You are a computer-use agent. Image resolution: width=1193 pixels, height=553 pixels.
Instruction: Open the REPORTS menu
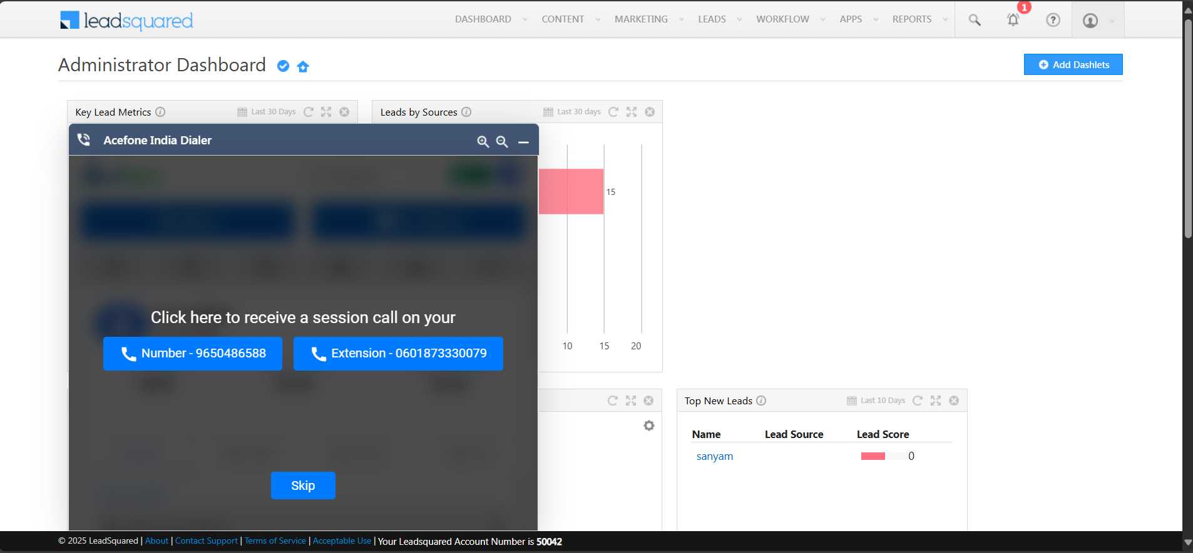point(912,19)
